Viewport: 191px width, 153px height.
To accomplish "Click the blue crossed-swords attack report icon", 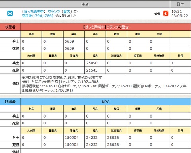I will coord(10,14).
